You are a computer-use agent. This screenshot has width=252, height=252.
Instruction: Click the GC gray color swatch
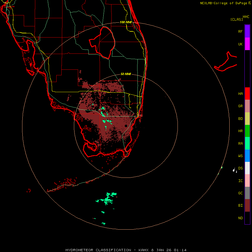[247, 193]
